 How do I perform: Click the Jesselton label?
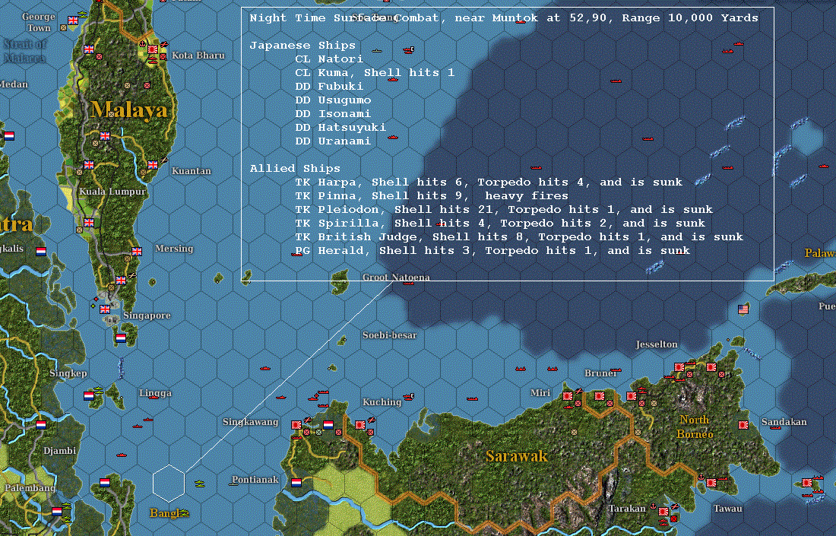pos(657,344)
